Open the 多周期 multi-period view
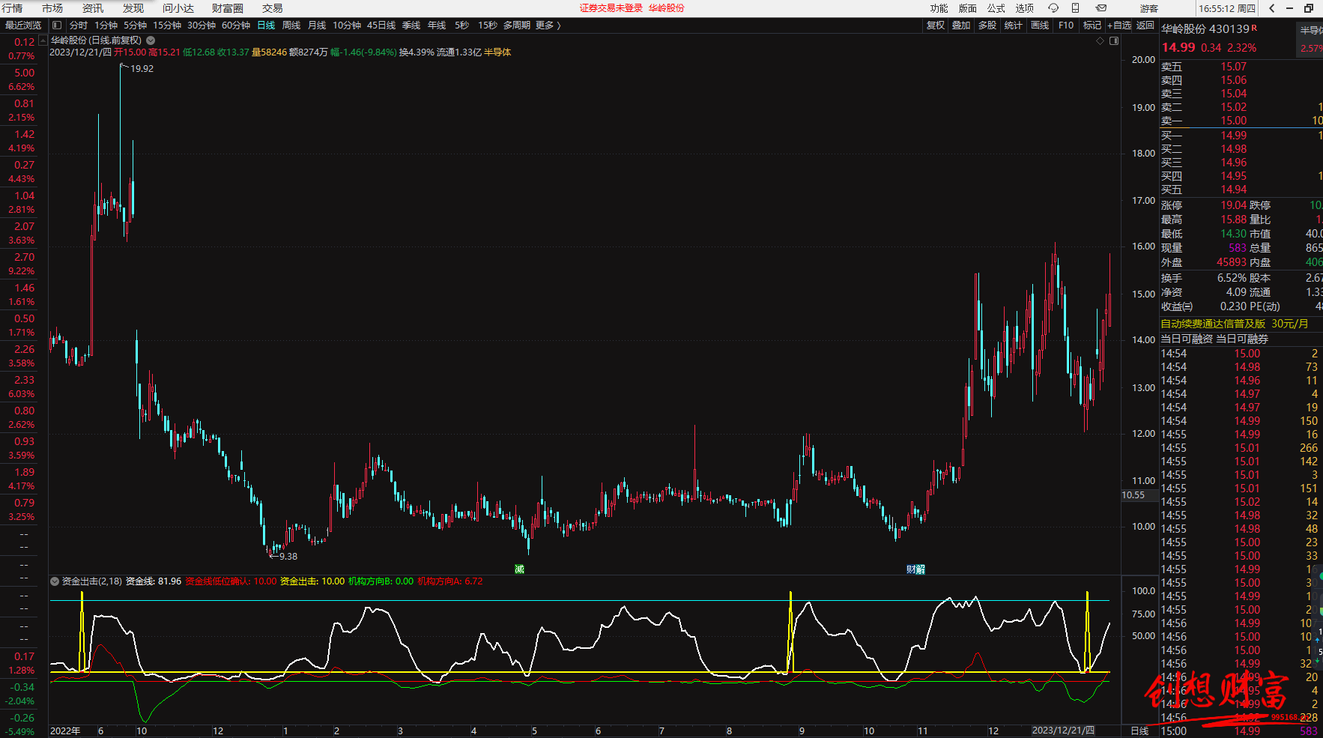 517,25
